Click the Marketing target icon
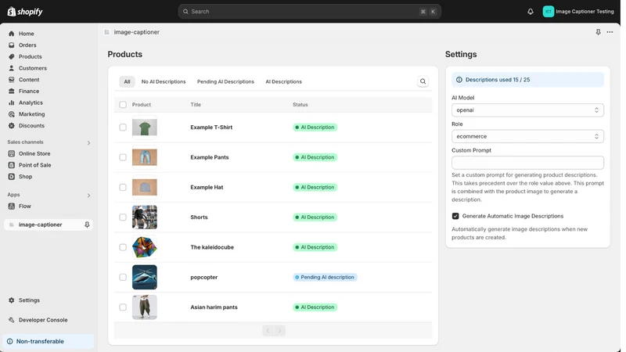This screenshot has height=352, width=626. tap(12, 114)
